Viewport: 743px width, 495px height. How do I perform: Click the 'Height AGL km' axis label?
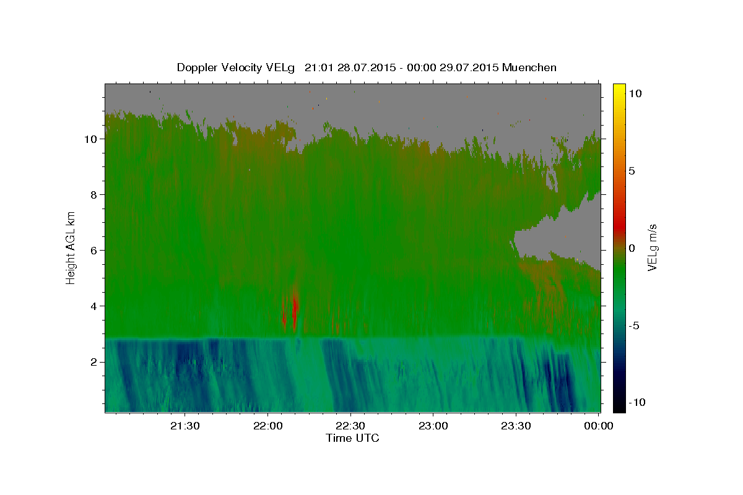[x=71, y=247]
